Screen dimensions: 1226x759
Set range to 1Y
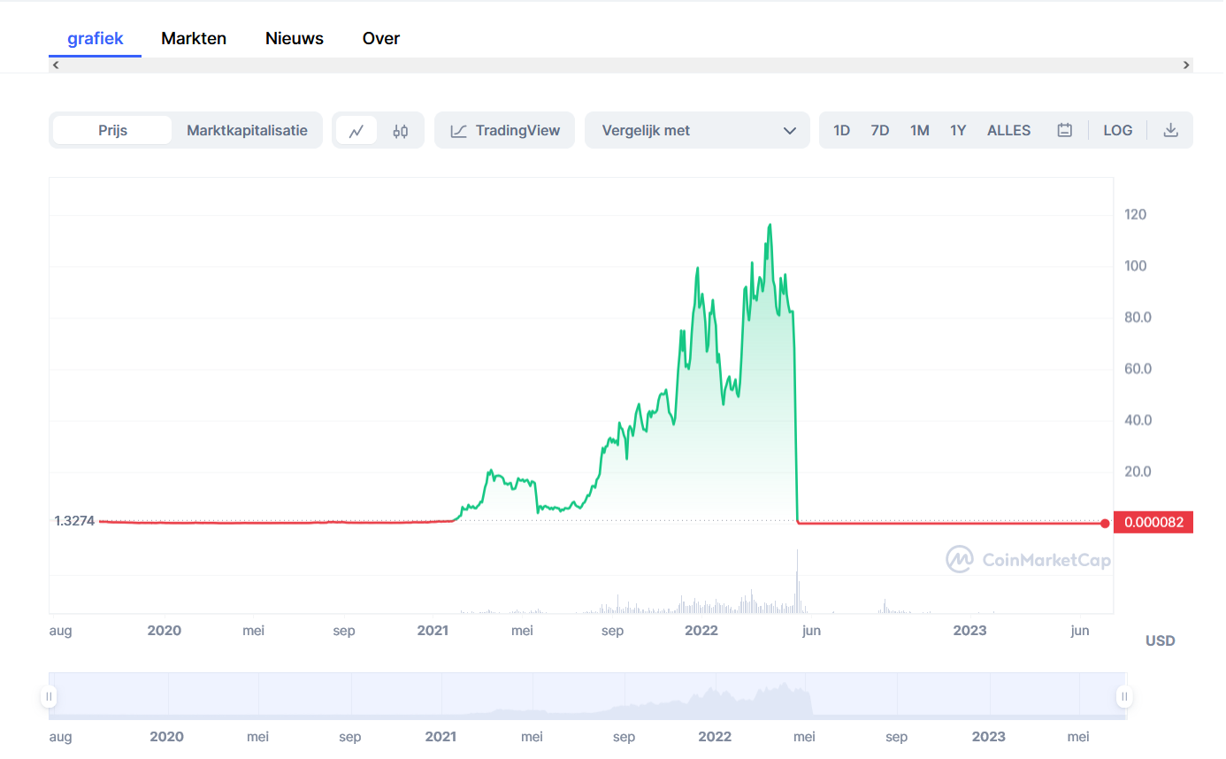click(958, 130)
